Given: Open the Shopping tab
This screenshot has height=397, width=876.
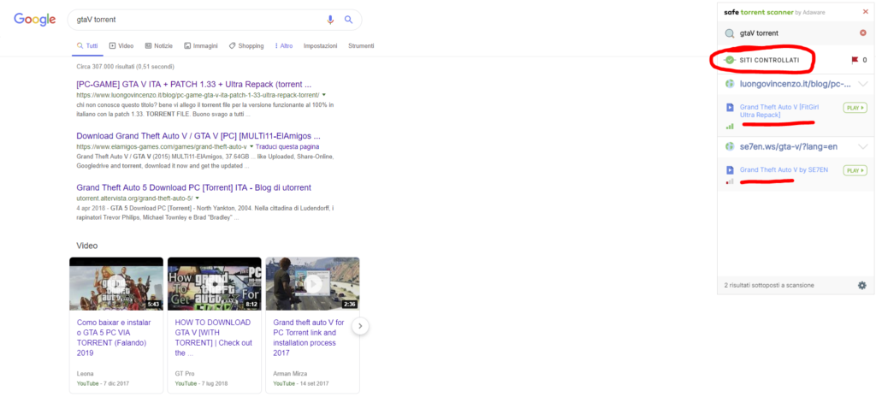Looking at the screenshot, I should coord(246,46).
